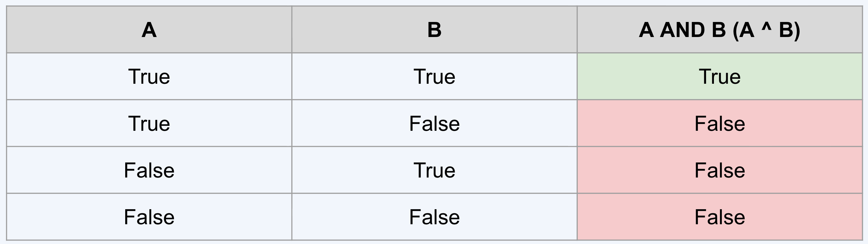Click the word AND in the header
This screenshot has height=244, width=868.
tap(682, 30)
